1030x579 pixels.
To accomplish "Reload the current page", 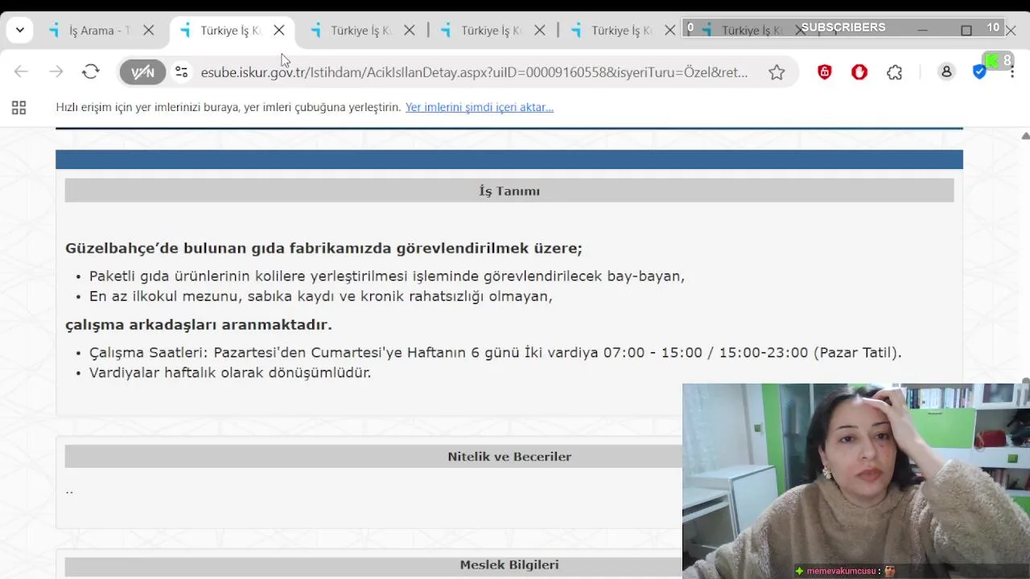I will [x=91, y=72].
